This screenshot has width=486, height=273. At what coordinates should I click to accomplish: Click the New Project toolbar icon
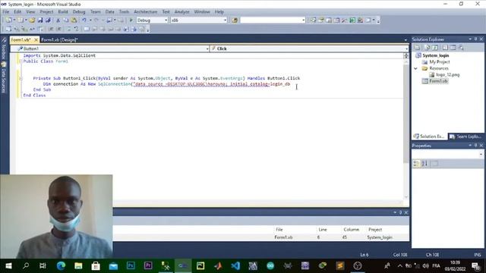(x=8, y=20)
